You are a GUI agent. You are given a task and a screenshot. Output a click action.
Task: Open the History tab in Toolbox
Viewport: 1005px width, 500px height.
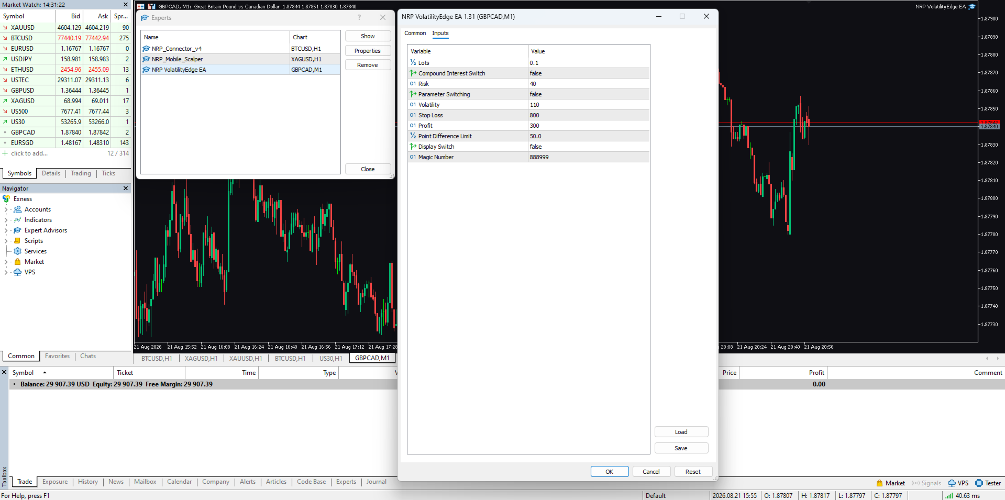[88, 482]
